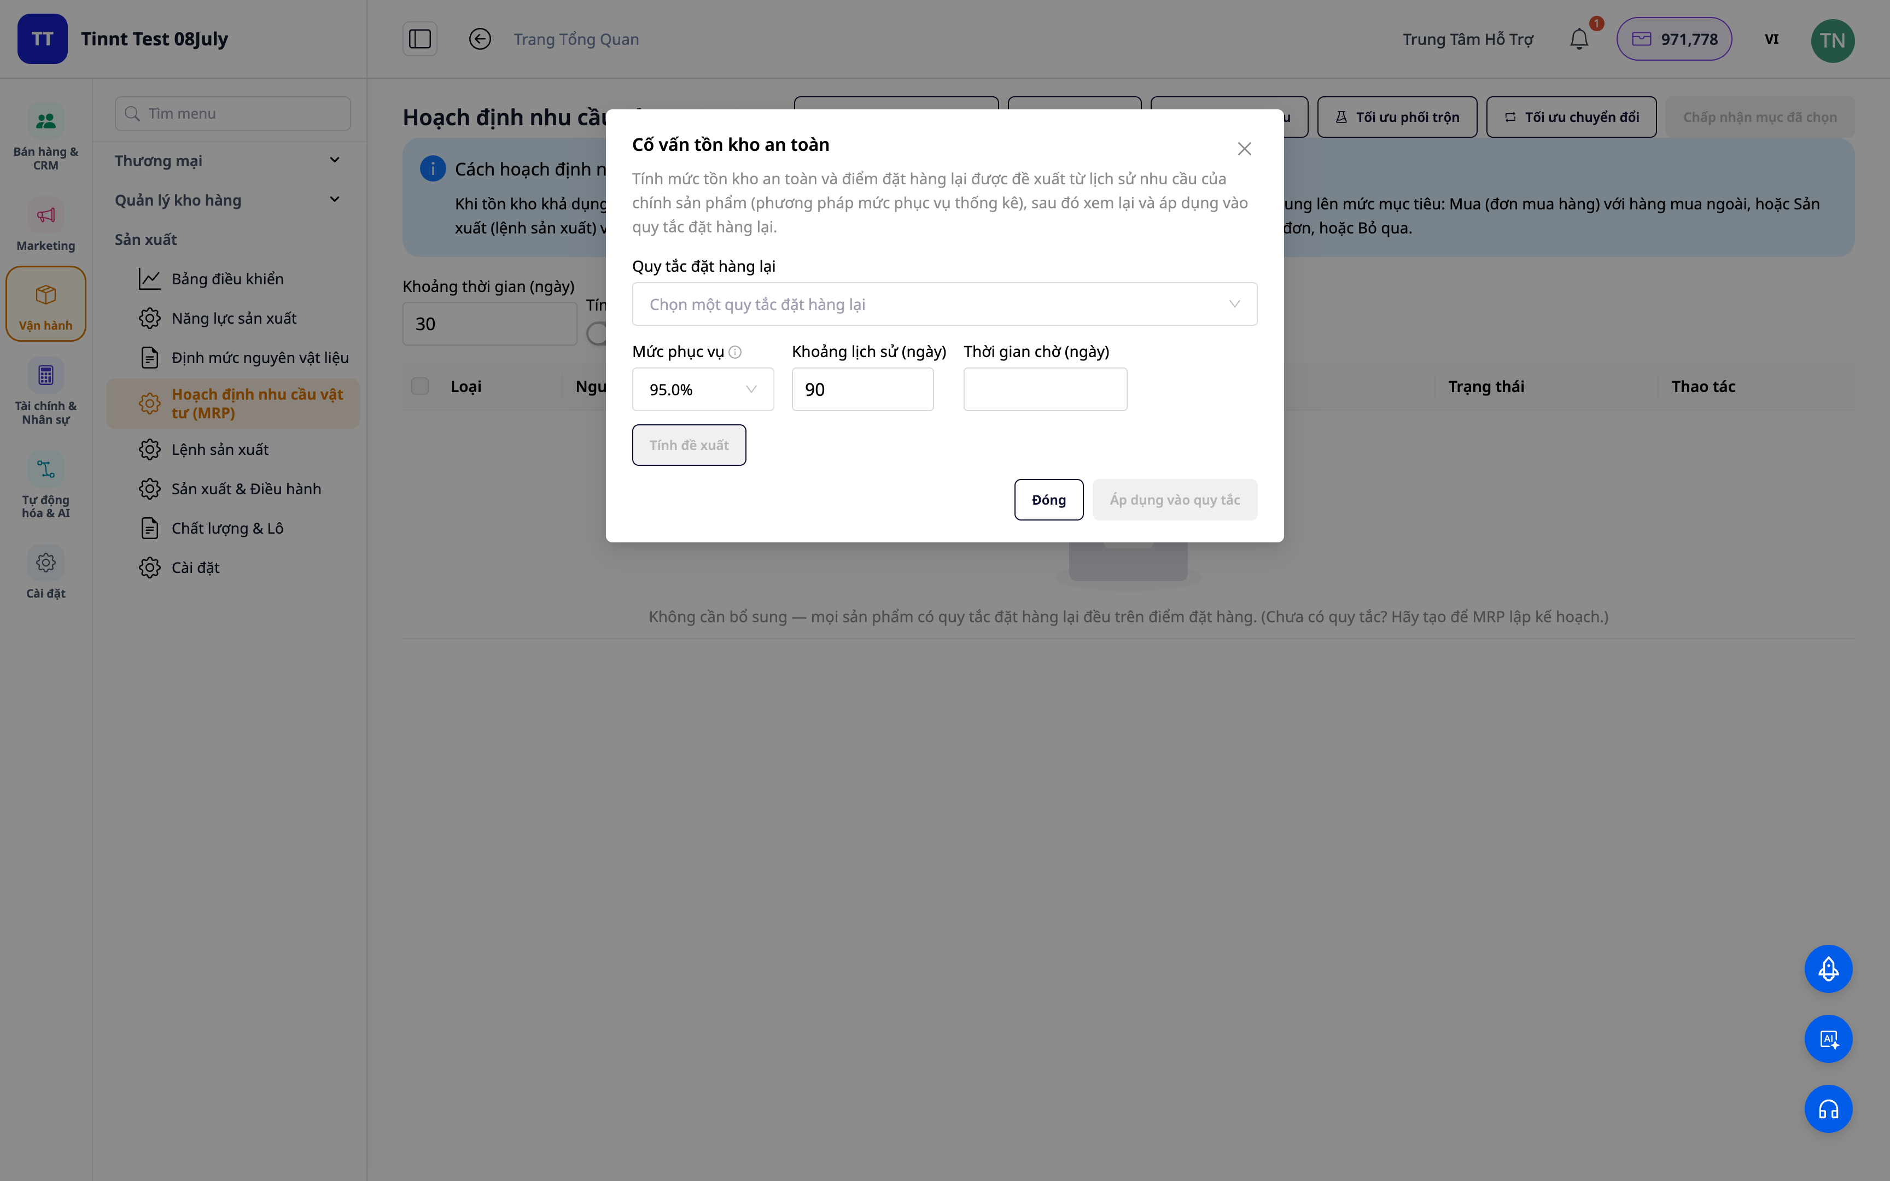The width and height of the screenshot is (1890, 1181).
Task: Open Chất lượng & Lô menu item
Action: (x=227, y=528)
